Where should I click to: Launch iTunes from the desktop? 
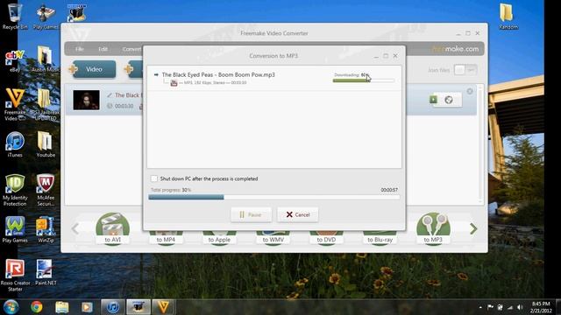[x=15, y=144]
